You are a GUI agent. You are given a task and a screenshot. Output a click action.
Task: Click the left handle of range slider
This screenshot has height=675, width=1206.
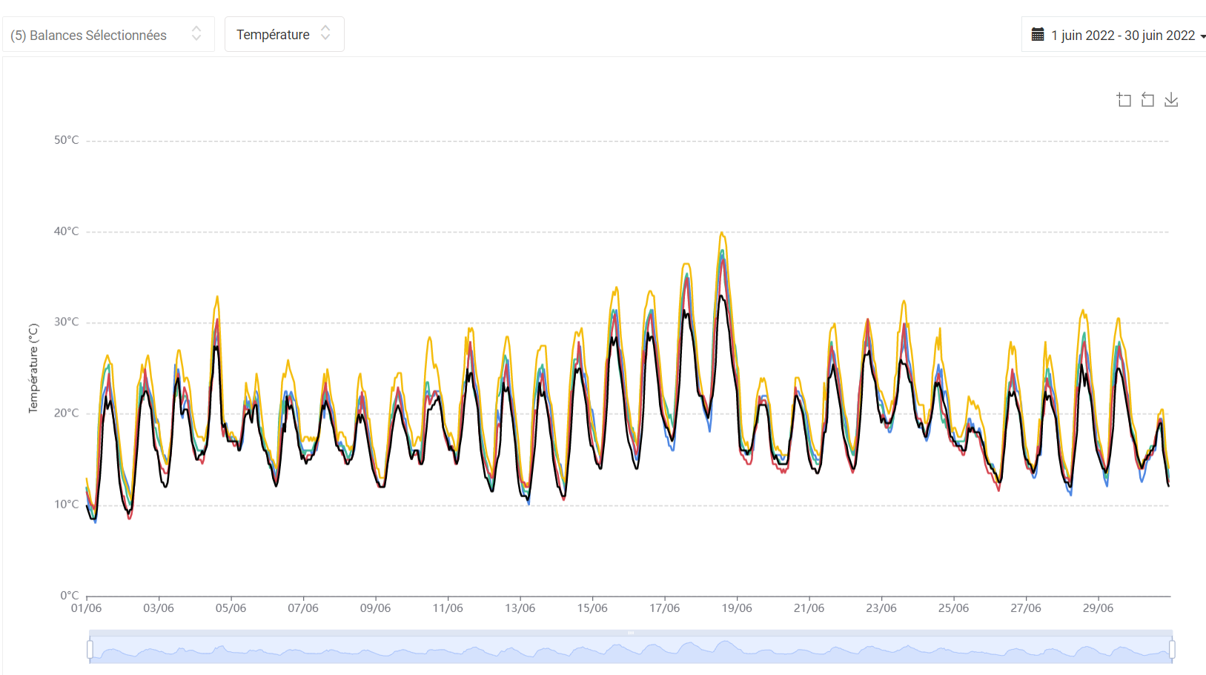(x=90, y=650)
